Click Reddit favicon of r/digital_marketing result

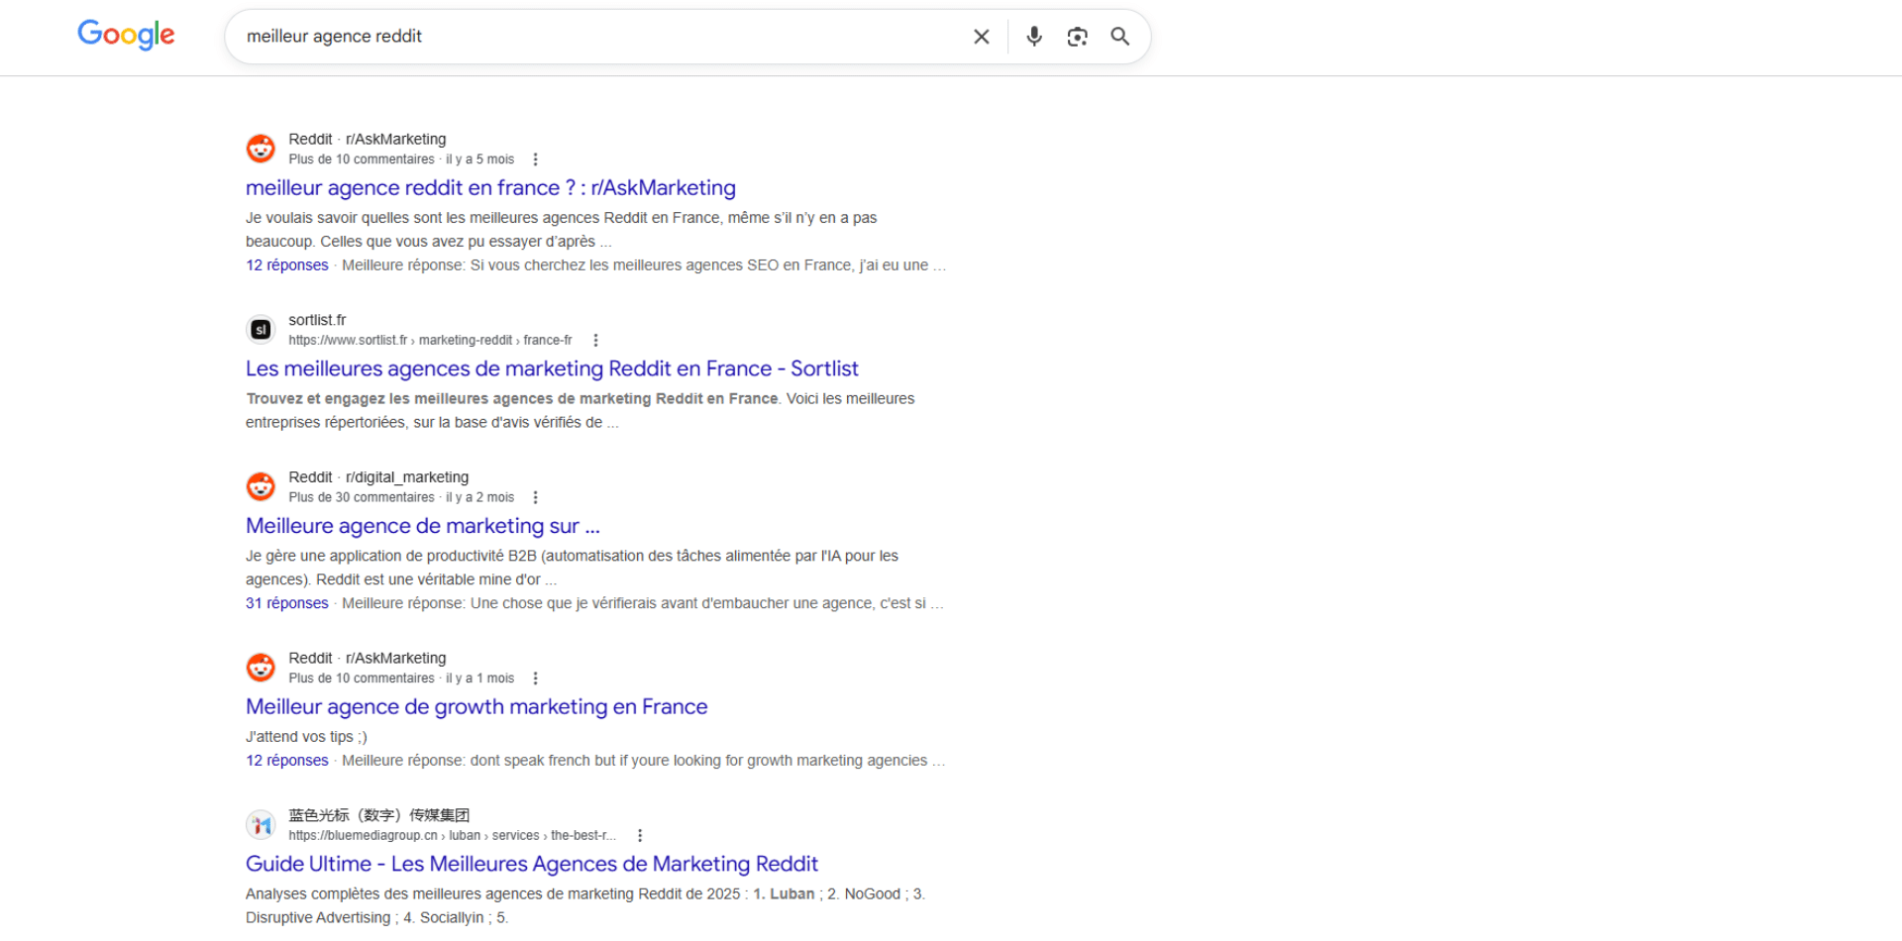261,486
